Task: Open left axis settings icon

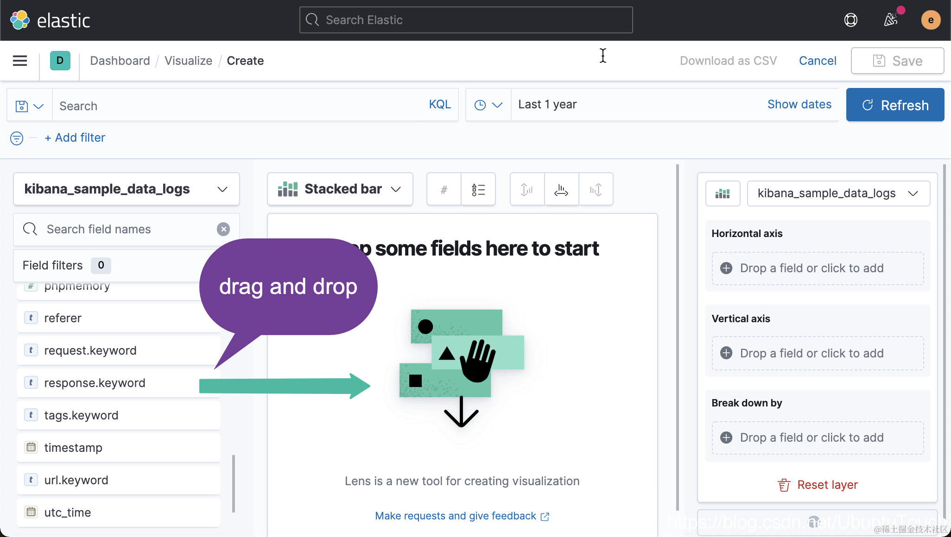Action: click(527, 189)
